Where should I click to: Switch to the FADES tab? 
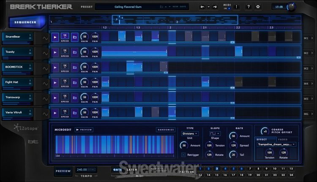click(x=283, y=139)
